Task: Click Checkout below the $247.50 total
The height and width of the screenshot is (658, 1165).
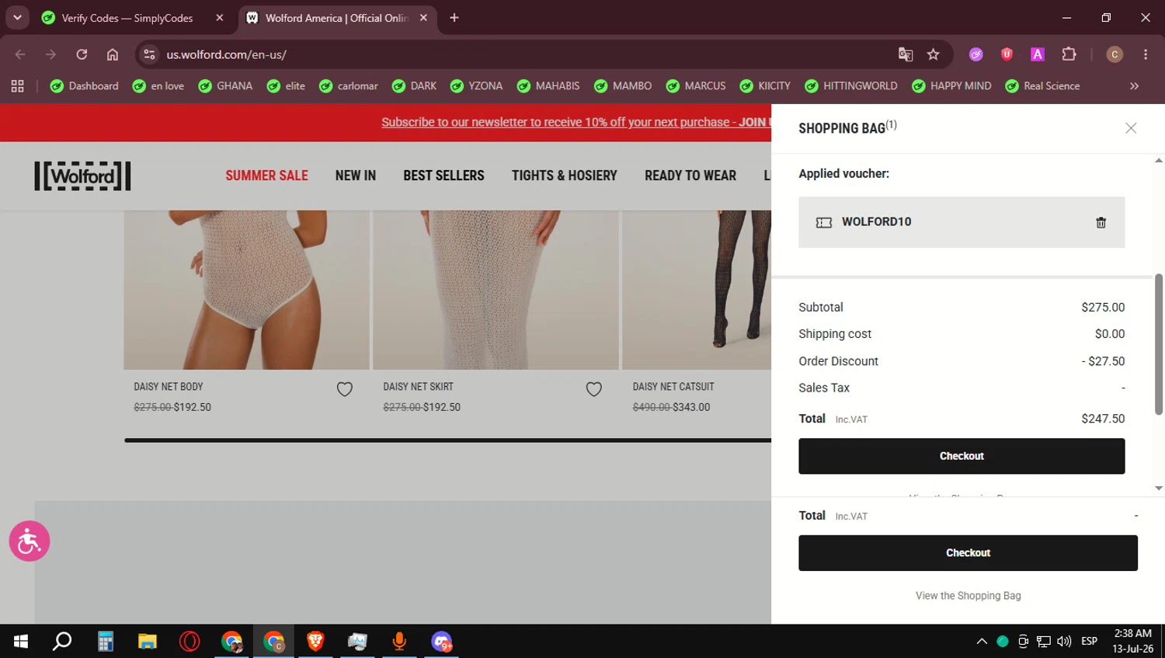Action: 962,456
